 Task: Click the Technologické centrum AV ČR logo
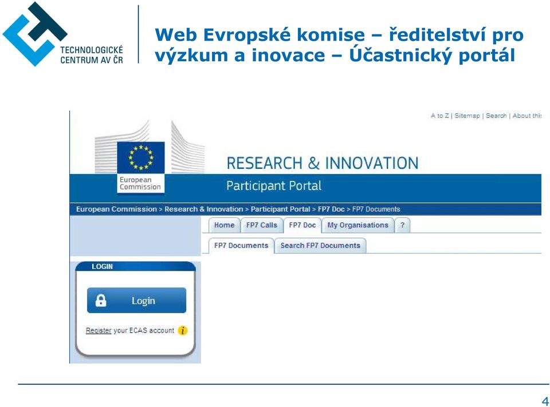(63, 34)
